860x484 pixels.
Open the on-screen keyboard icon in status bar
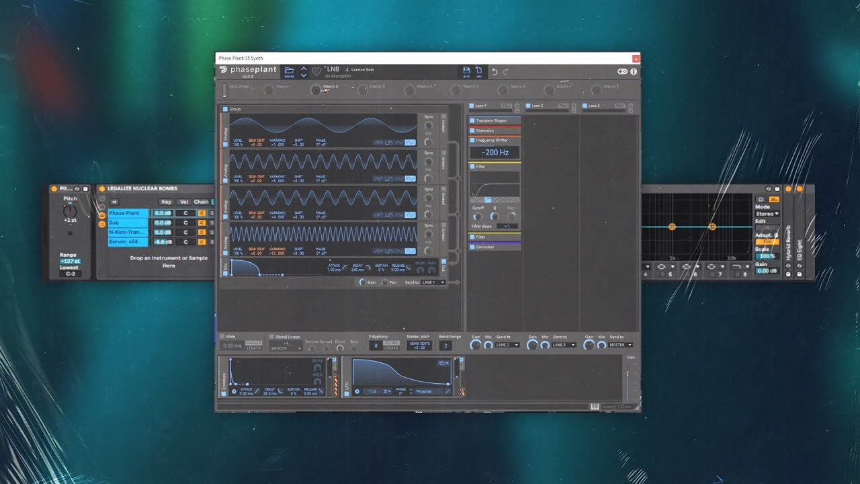[x=595, y=406]
